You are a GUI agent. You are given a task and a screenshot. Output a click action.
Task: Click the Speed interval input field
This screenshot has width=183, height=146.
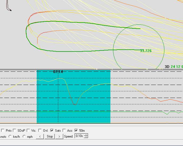pyautogui.click(x=79, y=136)
